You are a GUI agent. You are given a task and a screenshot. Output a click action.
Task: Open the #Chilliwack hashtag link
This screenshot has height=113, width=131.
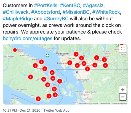pyautogui.click(x=16, y=12)
